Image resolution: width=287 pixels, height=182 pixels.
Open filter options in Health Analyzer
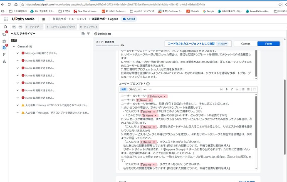[x=89, y=34]
